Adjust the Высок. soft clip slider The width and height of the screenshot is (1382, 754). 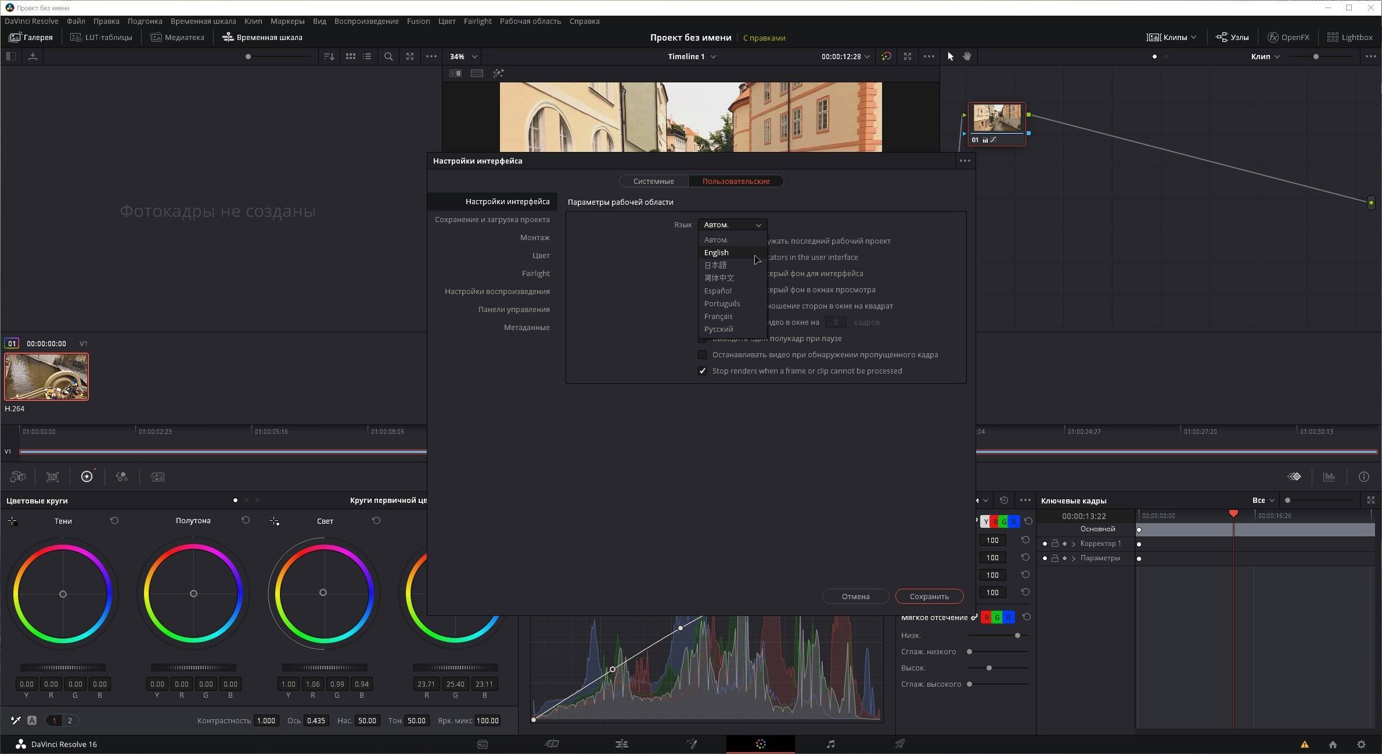(x=988, y=668)
